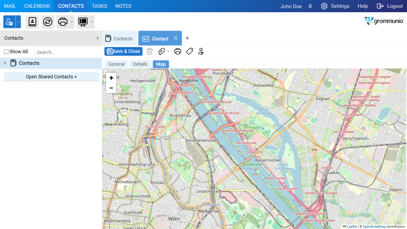407x229 pixels.
Task: Zoom out on the map
Action: tap(111, 88)
